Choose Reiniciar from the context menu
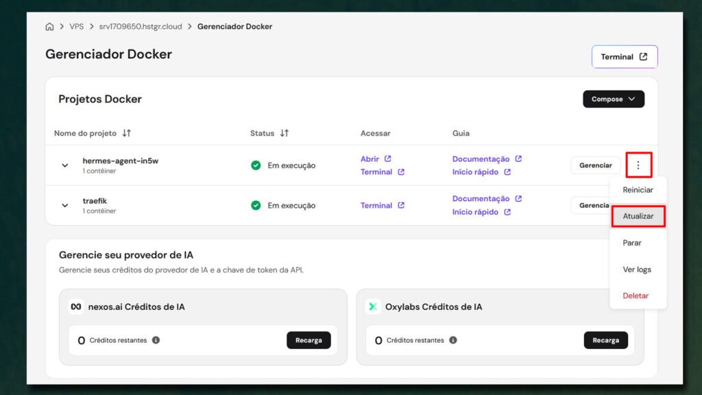 click(x=638, y=190)
